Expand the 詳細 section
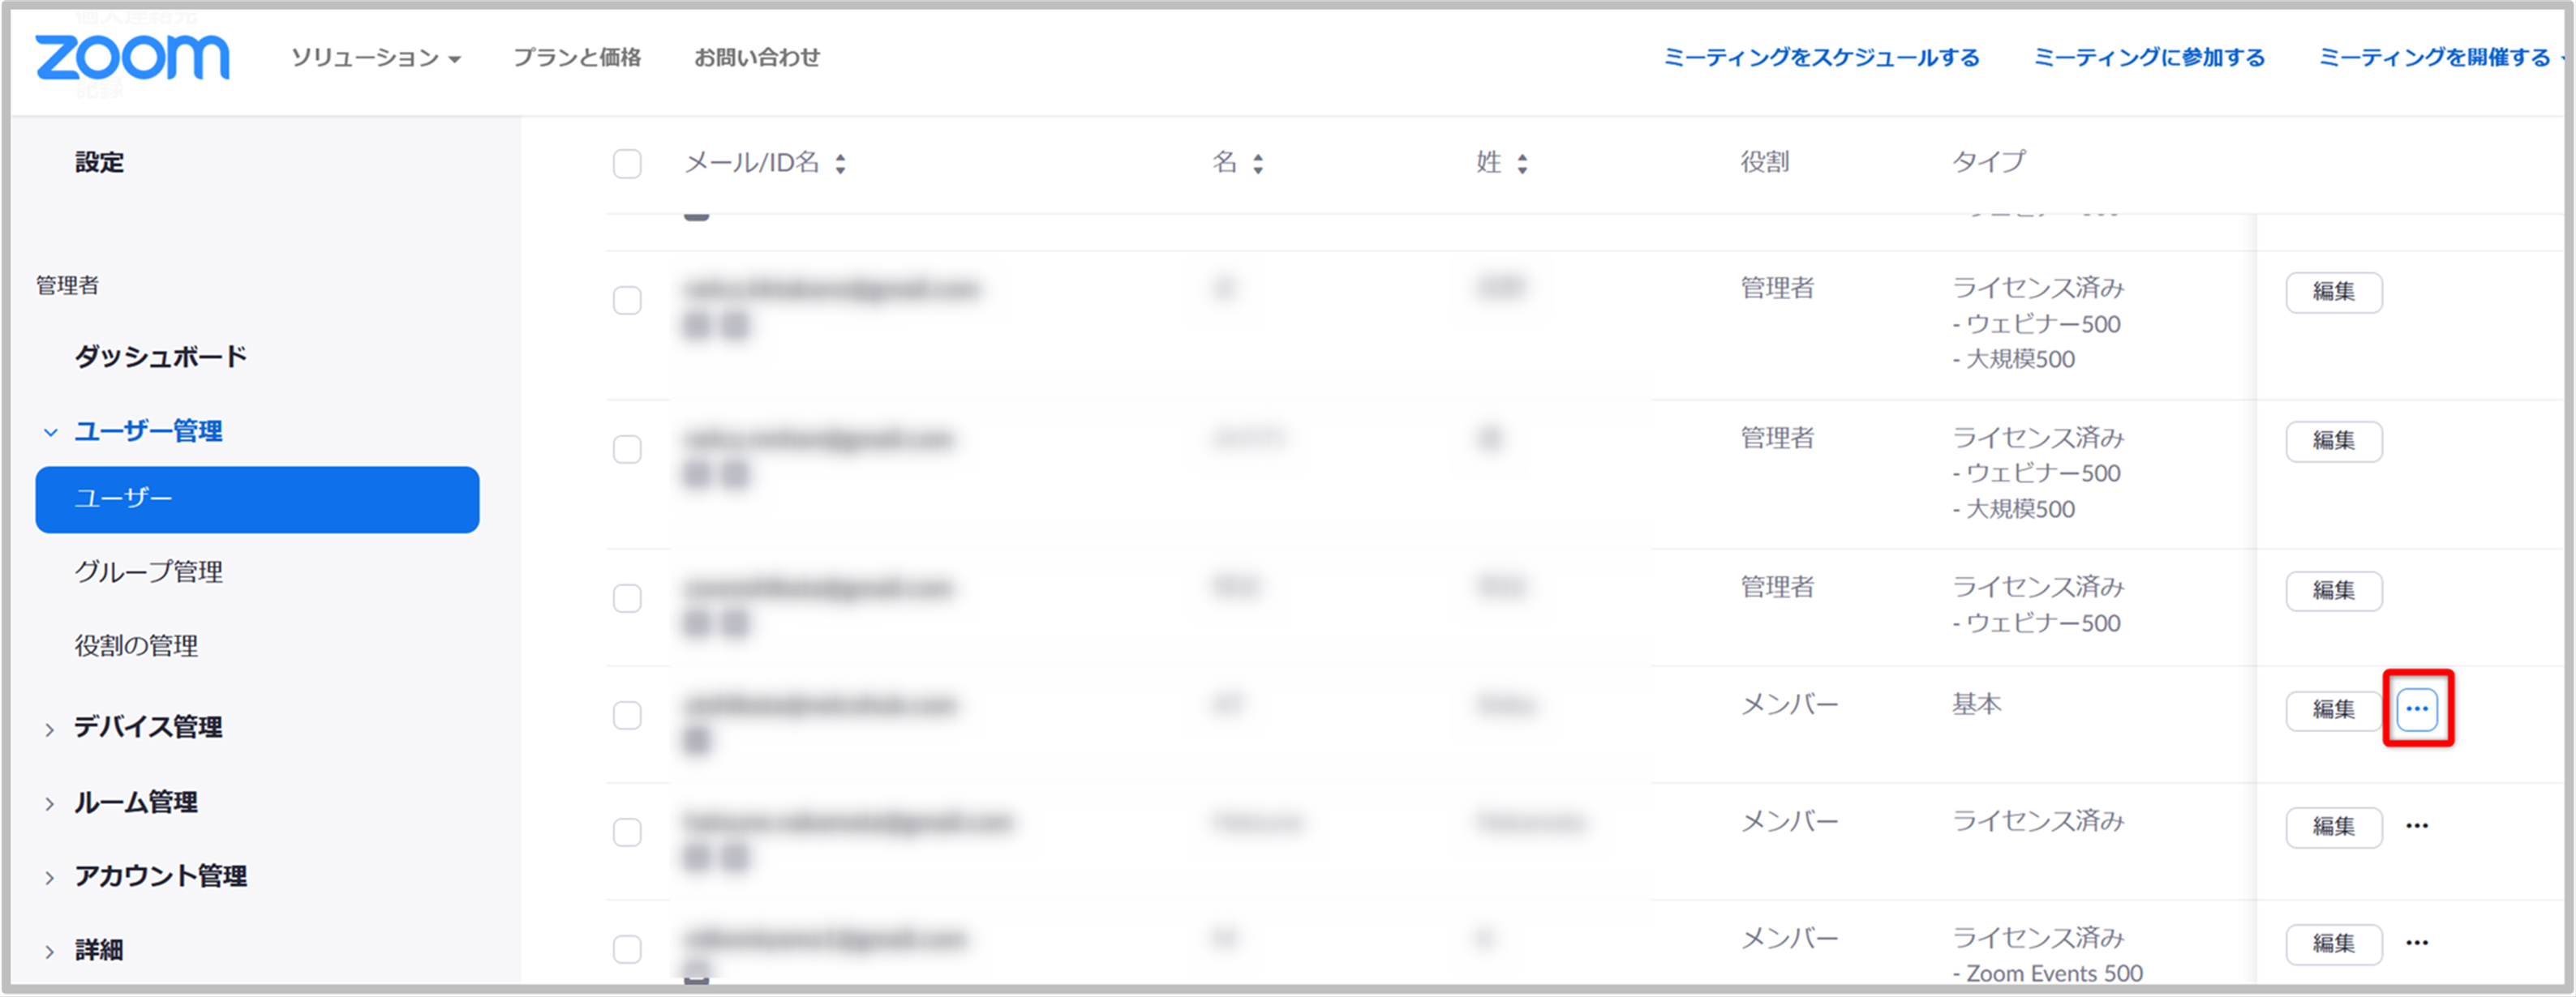 pos(99,950)
